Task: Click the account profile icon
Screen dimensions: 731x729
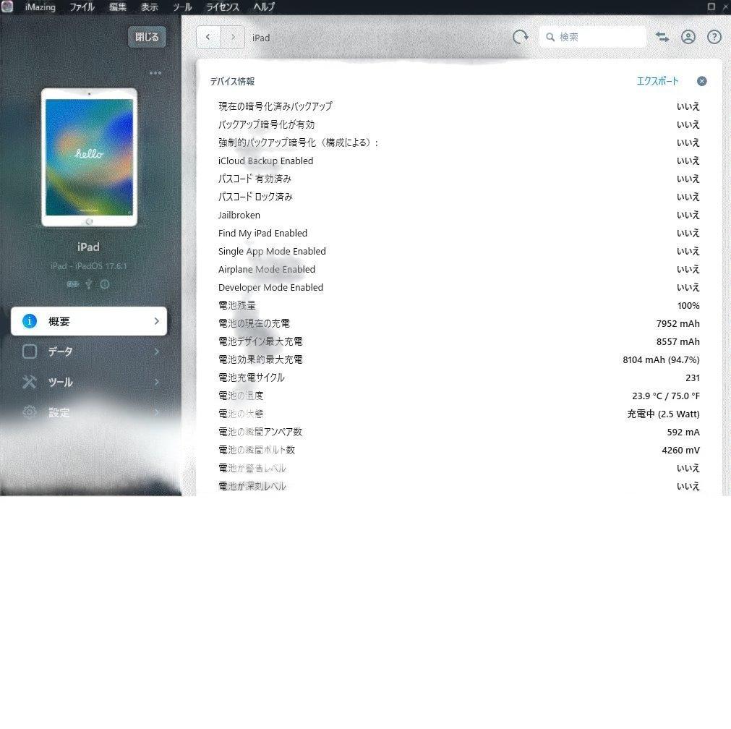Action: point(688,37)
